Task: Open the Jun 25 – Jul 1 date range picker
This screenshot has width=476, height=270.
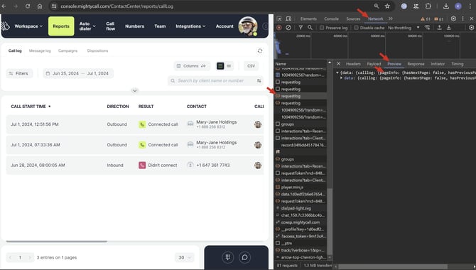Action: pos(78,73)
